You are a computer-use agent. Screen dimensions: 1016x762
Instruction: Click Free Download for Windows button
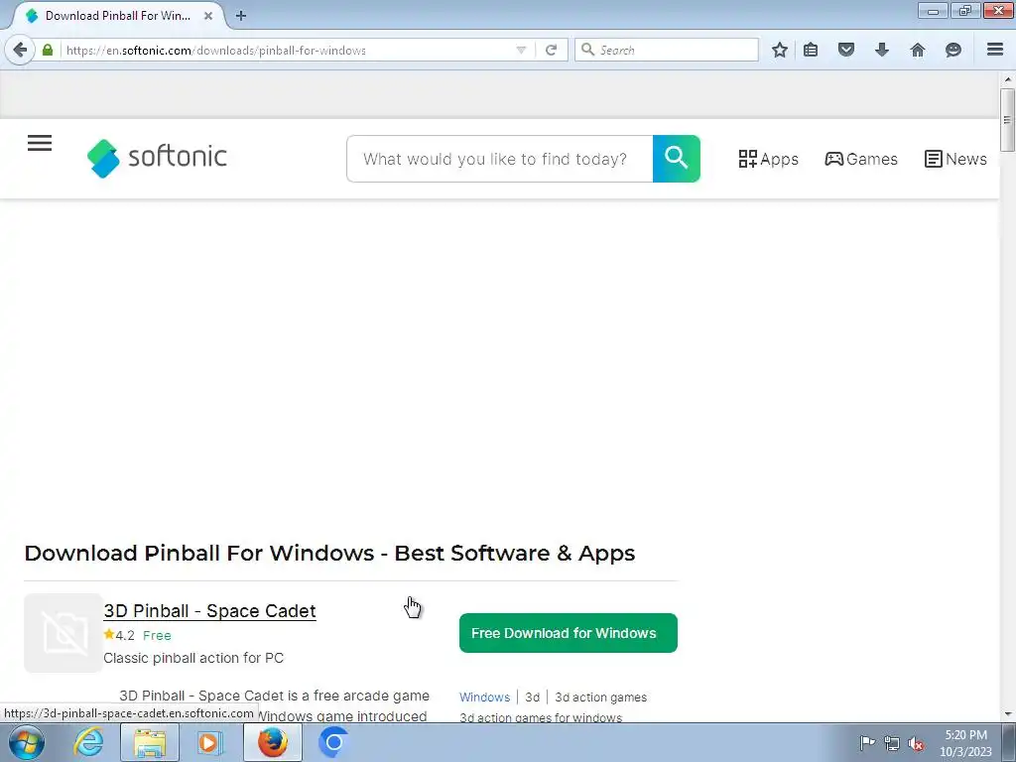pyautogui.click(x=569, y=633)
